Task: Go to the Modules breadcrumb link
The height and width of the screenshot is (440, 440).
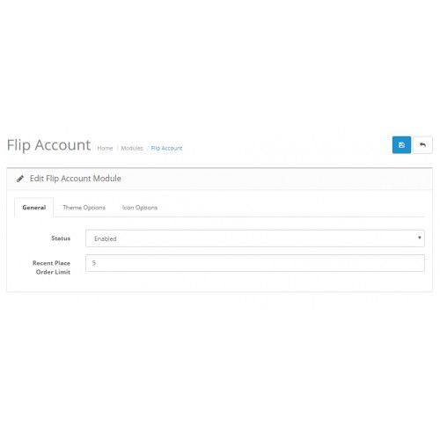Action: pyautogui.click(x=132, y=148)
